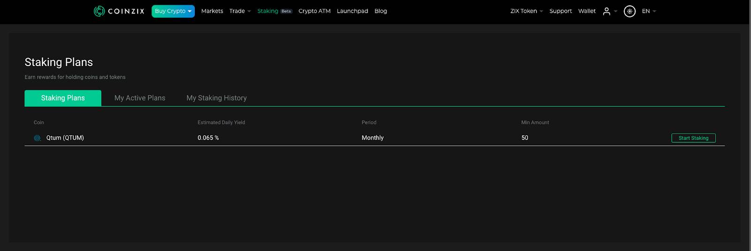Viewport: 751px width, 251px height.
Task: Click the Coinzix logo
Action: tap(119, 11)
